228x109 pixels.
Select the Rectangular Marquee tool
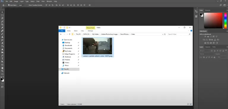[2, 15]
